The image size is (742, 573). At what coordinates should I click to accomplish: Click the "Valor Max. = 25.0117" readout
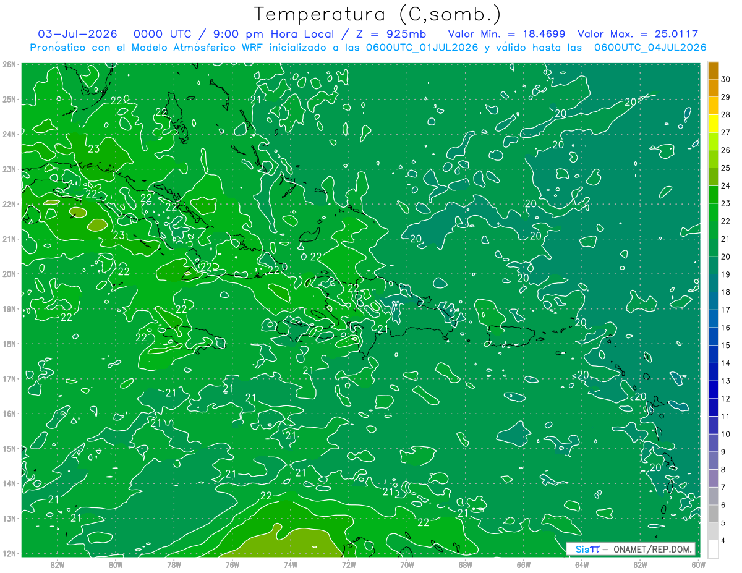(x=638, y=34)
